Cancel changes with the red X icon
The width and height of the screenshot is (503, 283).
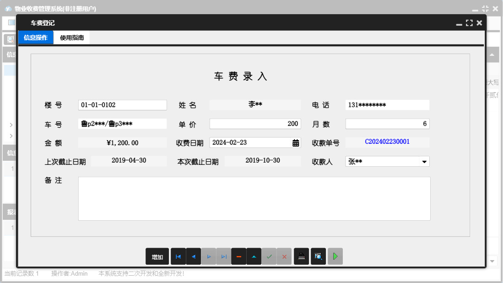pyautogui.click(x=284, y=257)
